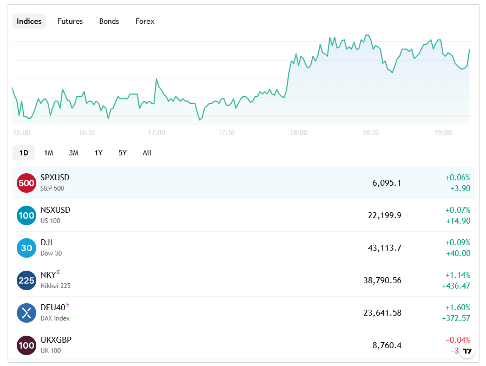Open the DEU40 symbol name
This screenshot has width=486, height=366.
click(x=53, y=308)
